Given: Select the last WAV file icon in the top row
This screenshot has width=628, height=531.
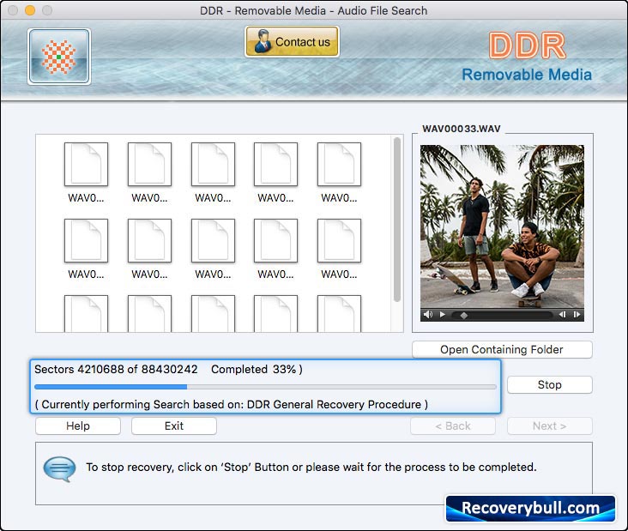Looking at the screenshot, I should click(339, 164).
